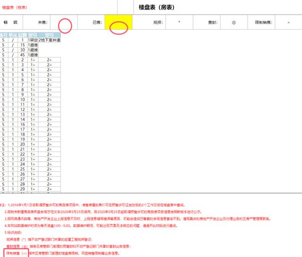The image size is (302, 257).
Task: Open room 2 restricted icon on floor 8
Action: (50, 90)
